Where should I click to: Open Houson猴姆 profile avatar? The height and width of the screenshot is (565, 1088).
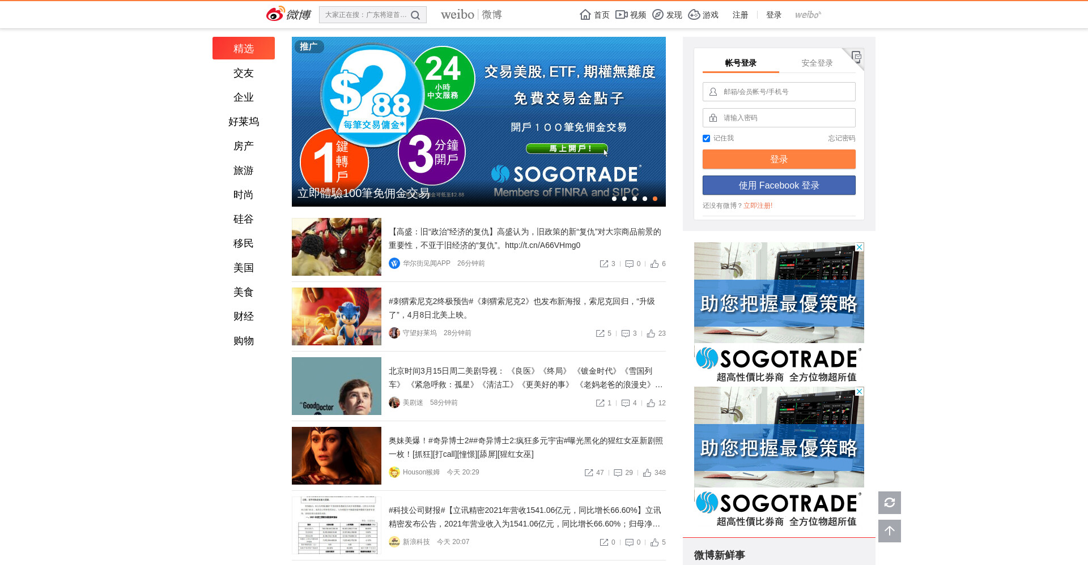(x=394, y=472)
